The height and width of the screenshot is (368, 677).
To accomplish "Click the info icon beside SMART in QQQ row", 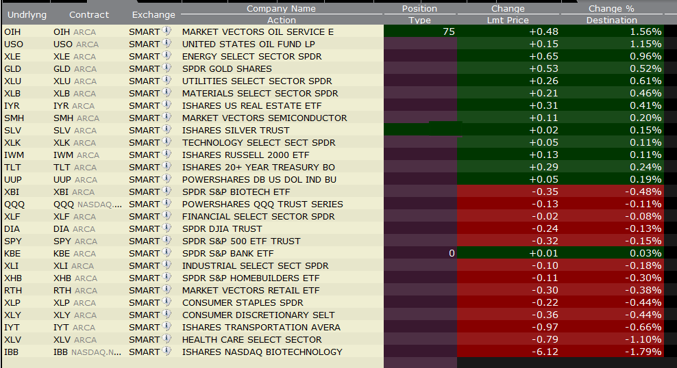I will (167, 203).
